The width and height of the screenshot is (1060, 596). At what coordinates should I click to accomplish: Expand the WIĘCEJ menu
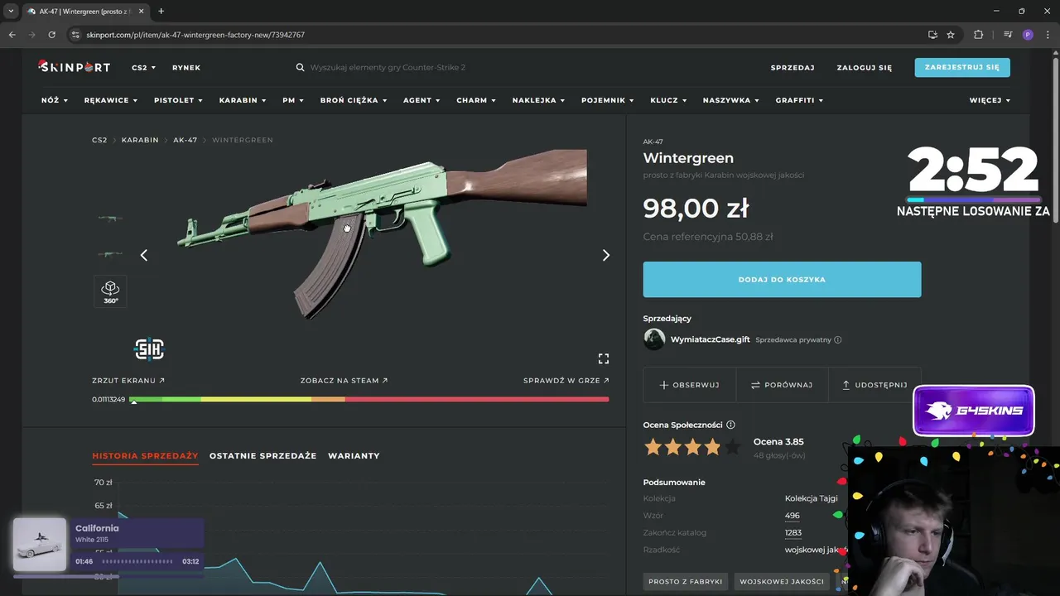[990, 100]
